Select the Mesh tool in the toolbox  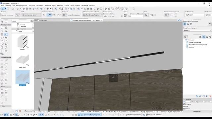(2, 54)
